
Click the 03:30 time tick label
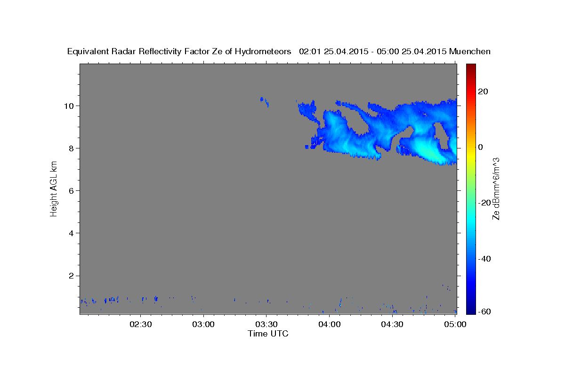pyautogui.click(x=266, y=324)
